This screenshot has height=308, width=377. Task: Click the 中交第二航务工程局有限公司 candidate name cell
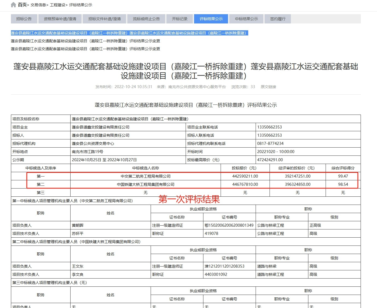(x=145, y=176)
